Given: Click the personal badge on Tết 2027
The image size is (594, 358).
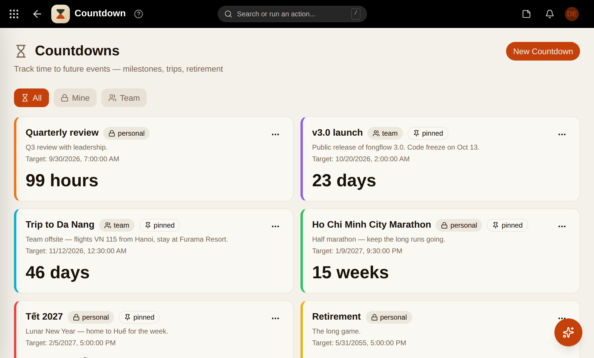Looking at the screenshot, I should [91, 317].
